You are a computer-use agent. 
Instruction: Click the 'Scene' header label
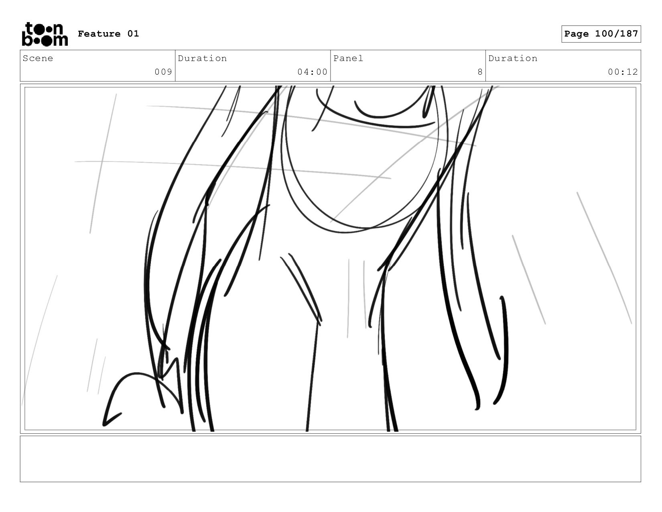[38, 58]
